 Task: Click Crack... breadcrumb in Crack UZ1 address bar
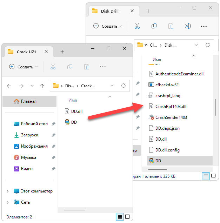tap(88, 86)
